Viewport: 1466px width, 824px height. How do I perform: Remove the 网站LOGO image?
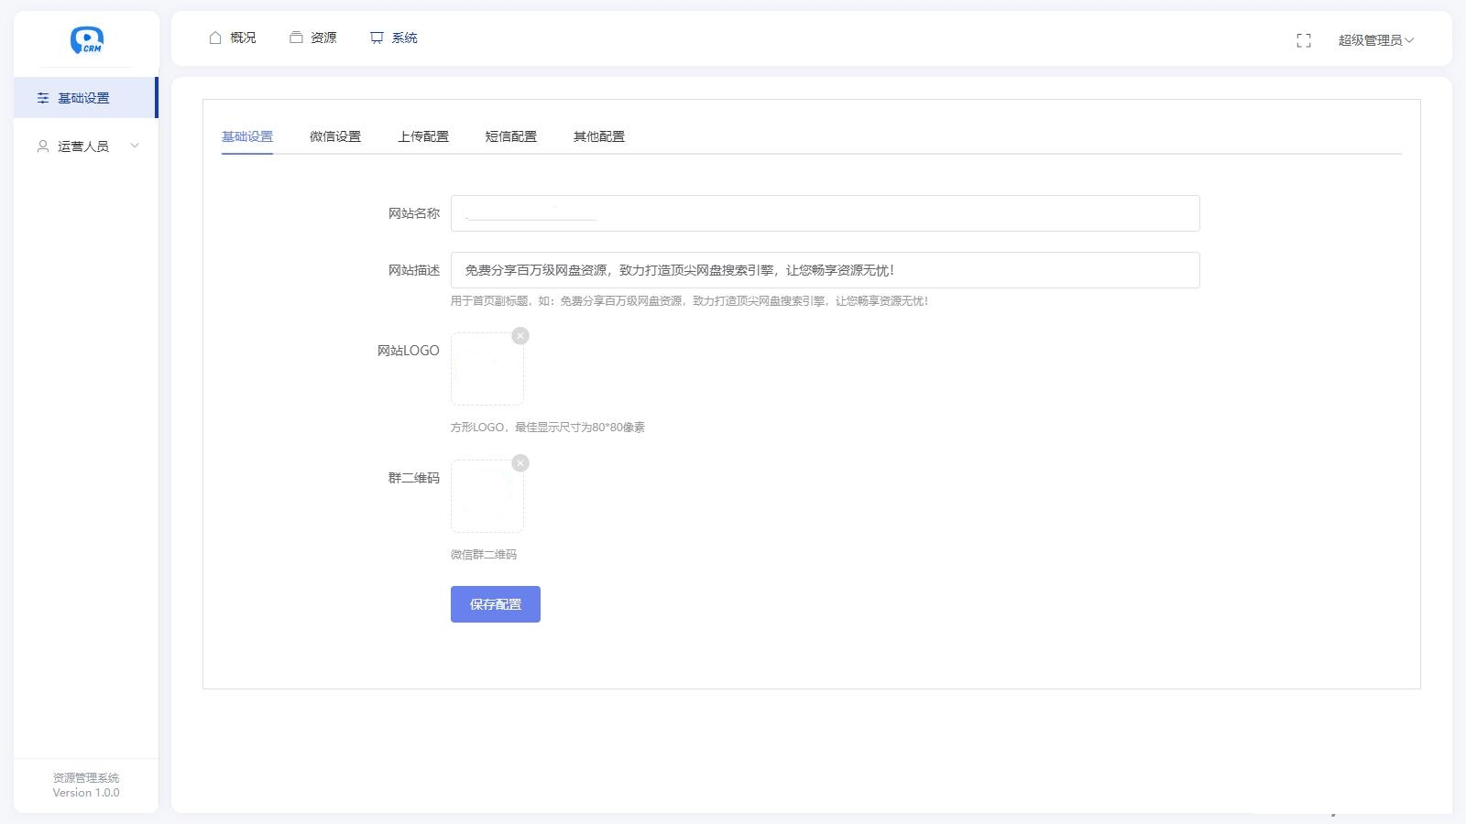(x=520, y=336)
